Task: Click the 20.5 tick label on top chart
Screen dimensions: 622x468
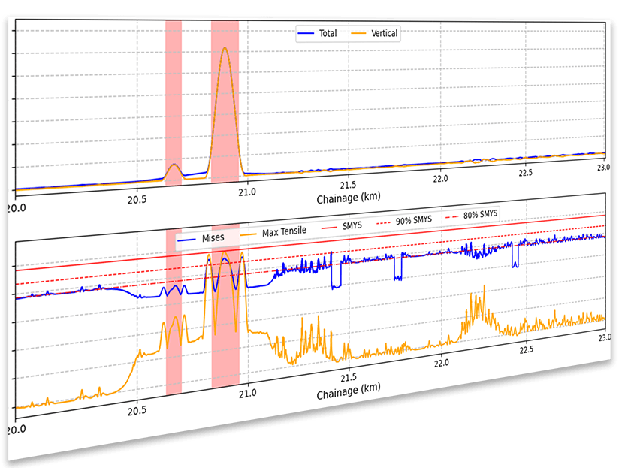Action: click(137, 201)
